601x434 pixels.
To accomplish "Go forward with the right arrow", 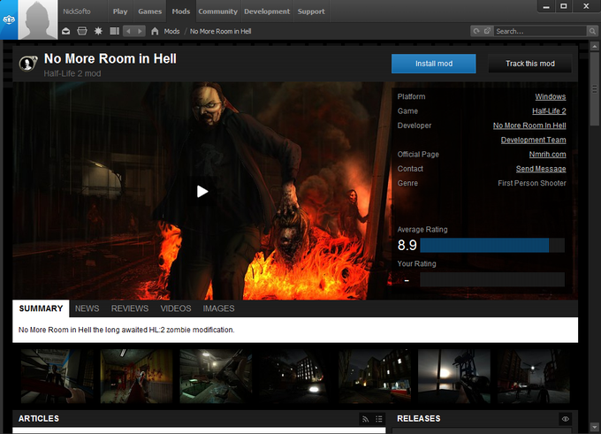I will pyautogui.click(x=140, y=31).
